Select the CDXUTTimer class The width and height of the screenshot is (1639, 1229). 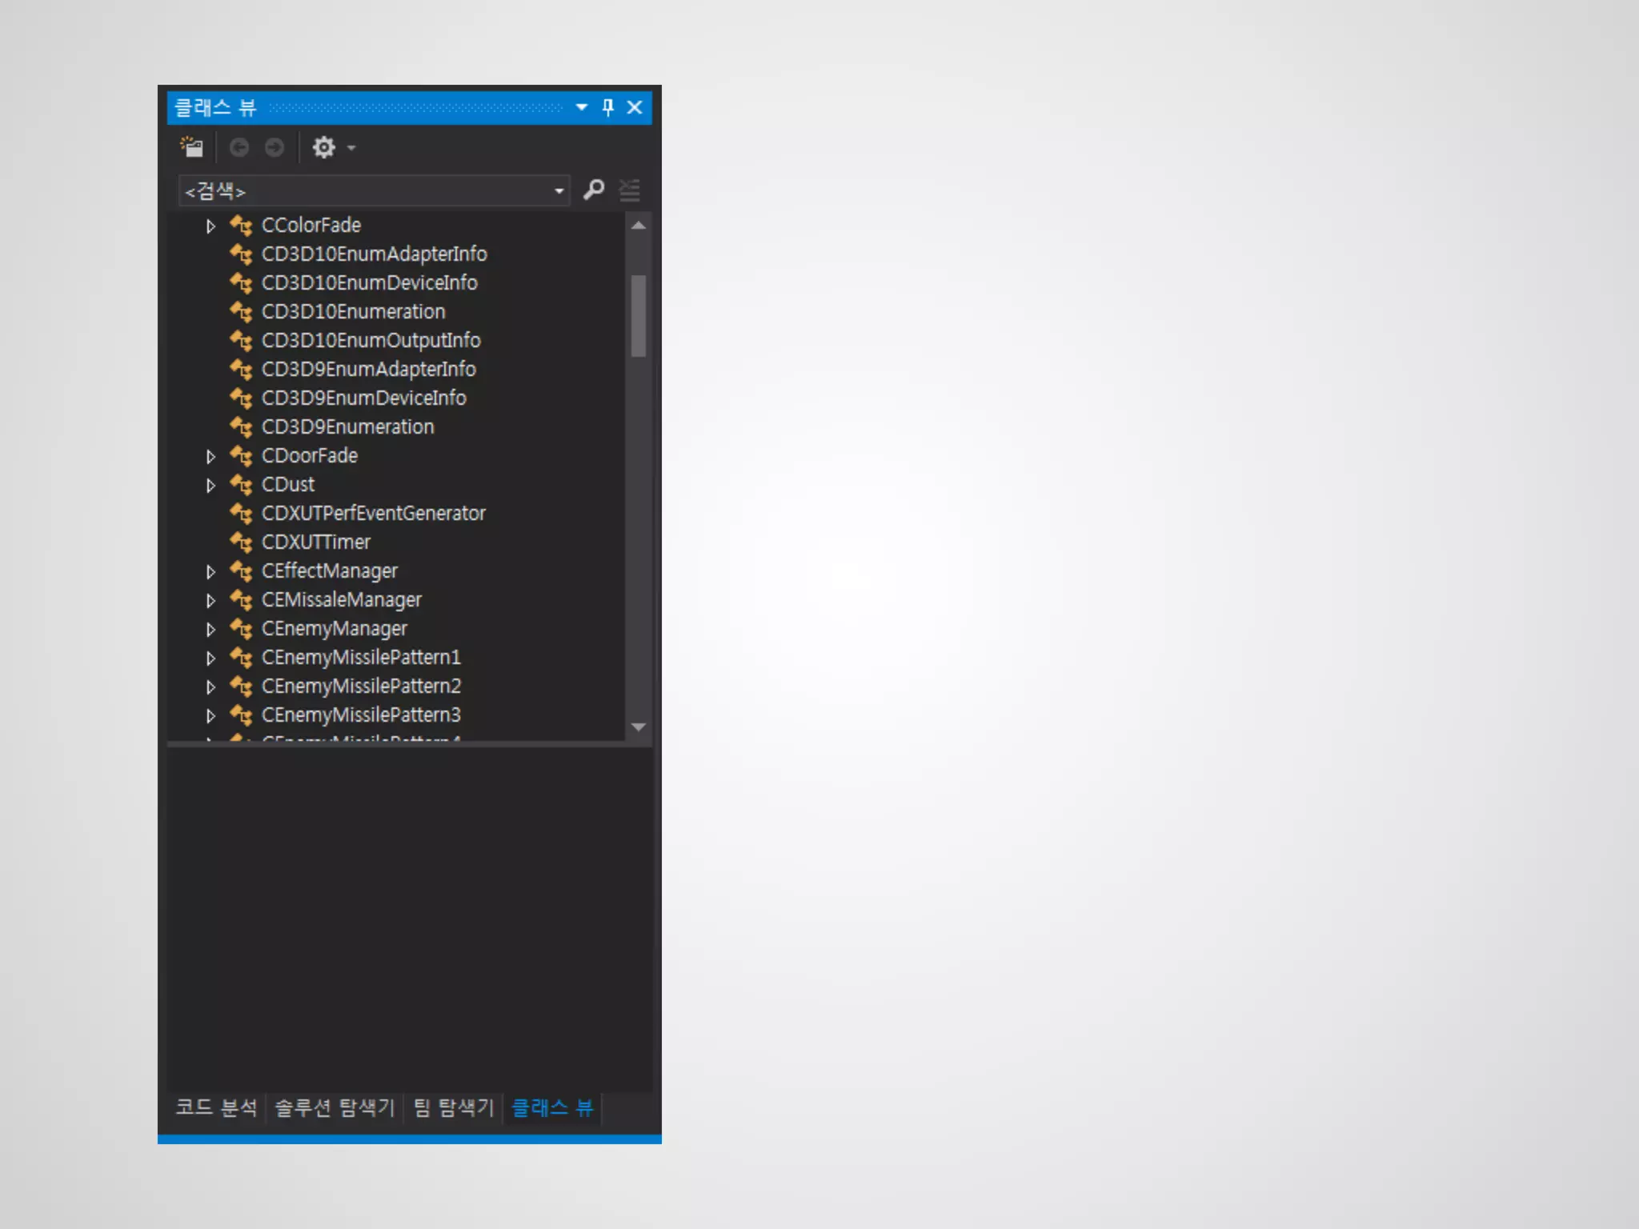click(316, 542)
